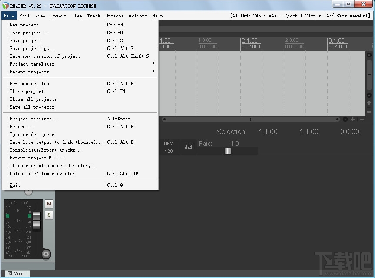The width and height of the screenshot is (375, 278).
Task: Choose Export project MIDI... entry
Action: [80, 158]
